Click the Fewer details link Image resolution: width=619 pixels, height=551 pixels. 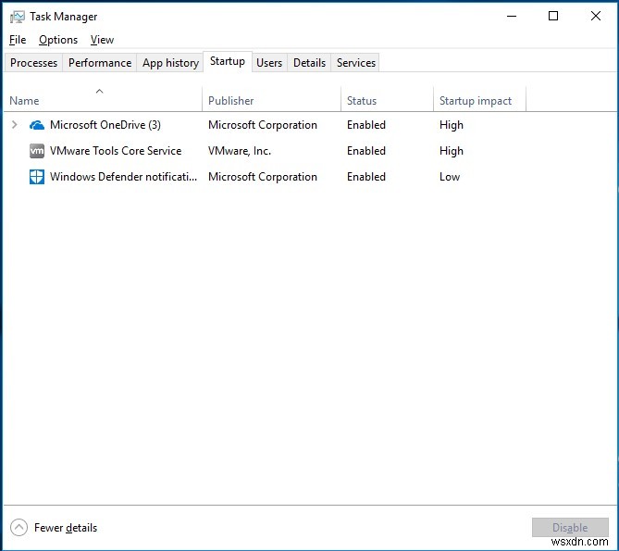pyautogui.click(x=66, y=528)
